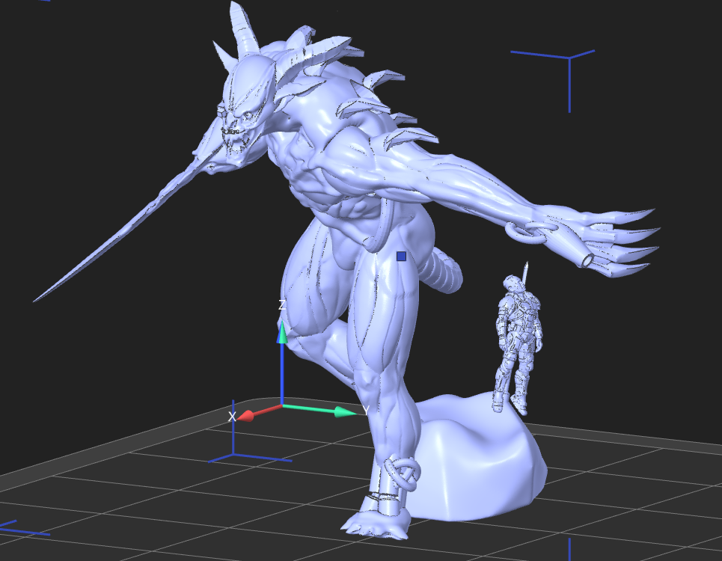Click the red X axis arrow handle
722x561 pixels.
(x=246, y=416)
